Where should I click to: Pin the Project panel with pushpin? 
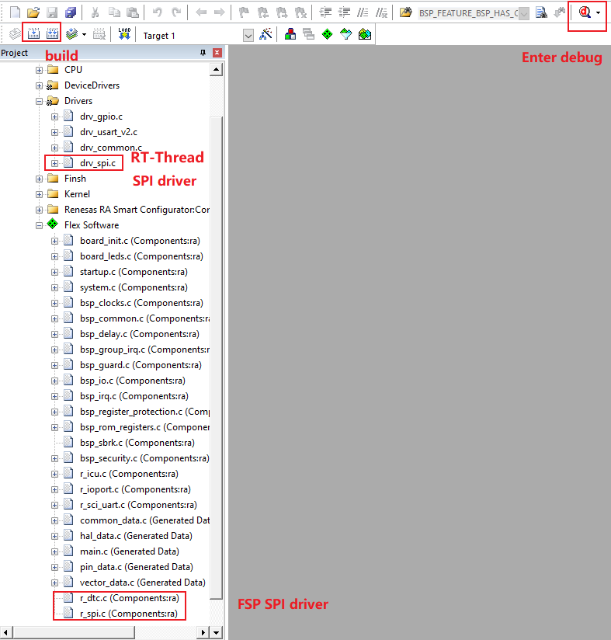pos(203,53)
